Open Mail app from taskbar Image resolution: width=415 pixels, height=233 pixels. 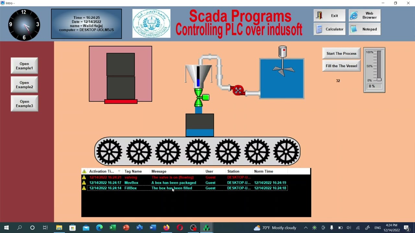point(86,228)
